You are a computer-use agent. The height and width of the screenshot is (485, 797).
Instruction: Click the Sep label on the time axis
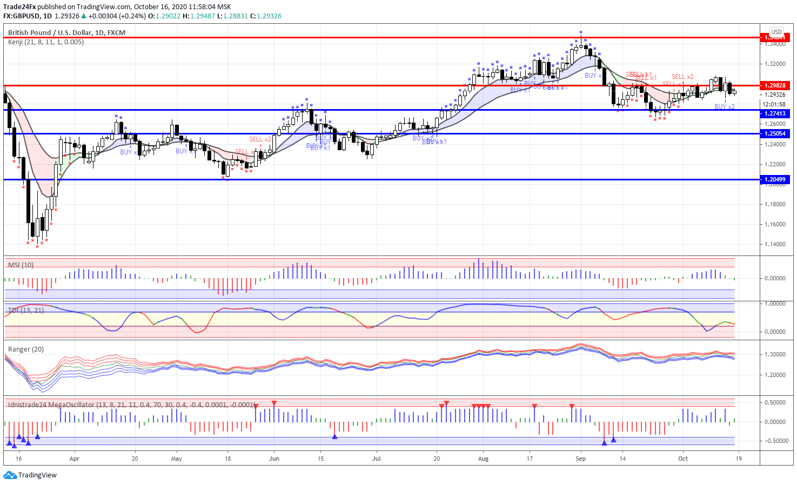pyautogui.click(x=581, y=459)
